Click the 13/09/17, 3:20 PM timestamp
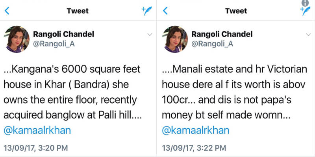The height and width of the screenshot is (157, 315). (x=36, y=148)
